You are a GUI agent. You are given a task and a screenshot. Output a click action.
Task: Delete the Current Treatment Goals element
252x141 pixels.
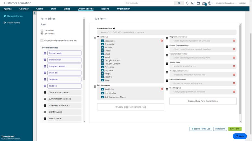(x=234, y=49)
